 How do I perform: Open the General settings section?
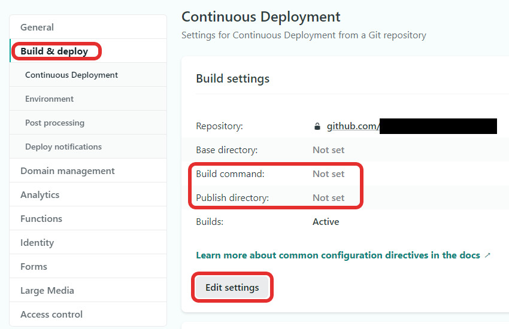[37, 27]
